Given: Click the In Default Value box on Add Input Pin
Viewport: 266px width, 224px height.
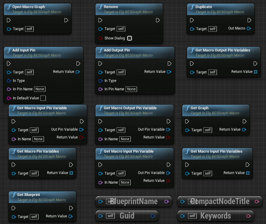Looking at the screenshot, I should [x=43, y=98].
